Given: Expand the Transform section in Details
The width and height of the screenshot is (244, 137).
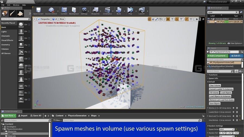Looking at the screenshot, I should point(213,75).
